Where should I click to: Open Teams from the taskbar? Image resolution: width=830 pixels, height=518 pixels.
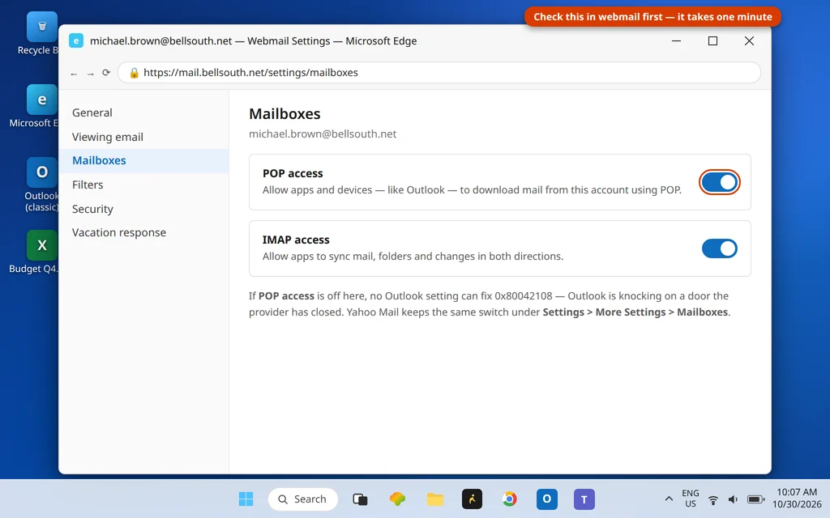pyautogui.click(x=584, y=499)
